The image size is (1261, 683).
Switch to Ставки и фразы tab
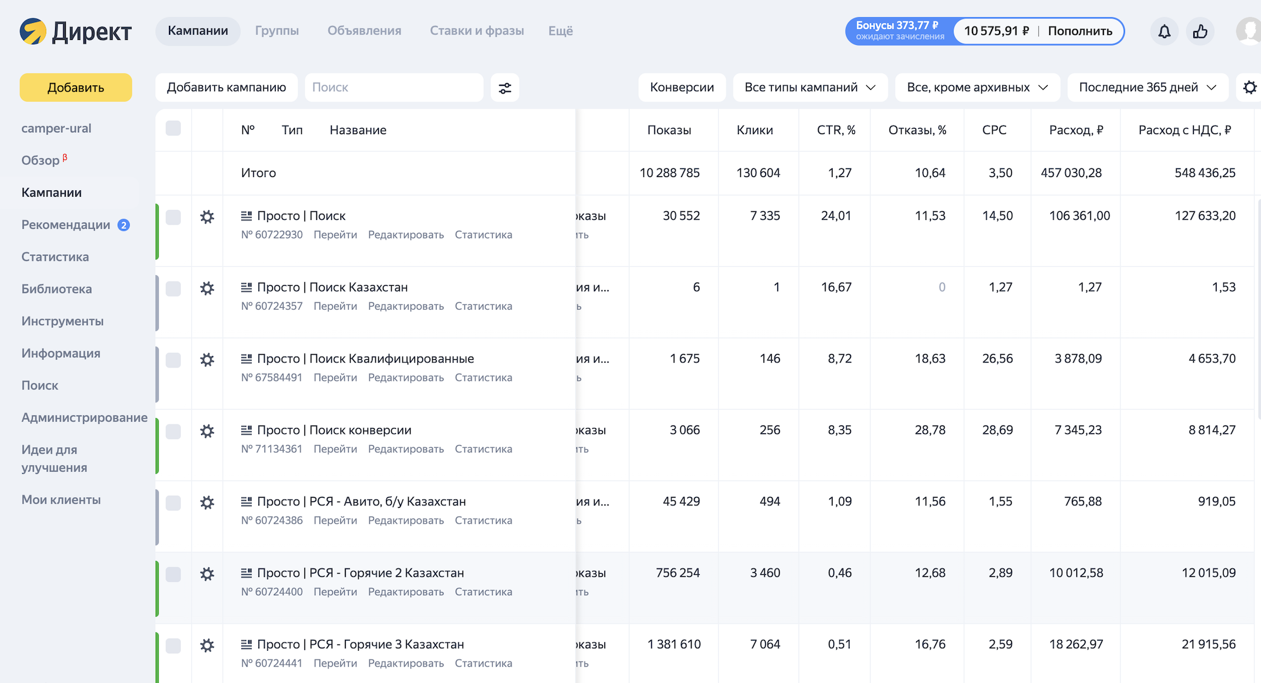[477, 31]
